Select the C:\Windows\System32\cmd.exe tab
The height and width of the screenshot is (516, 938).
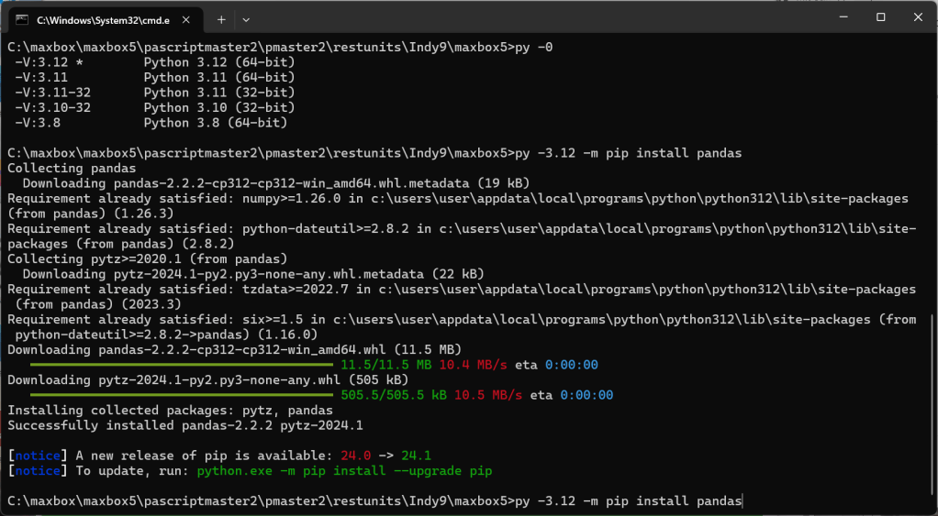(x=101, y=19)
